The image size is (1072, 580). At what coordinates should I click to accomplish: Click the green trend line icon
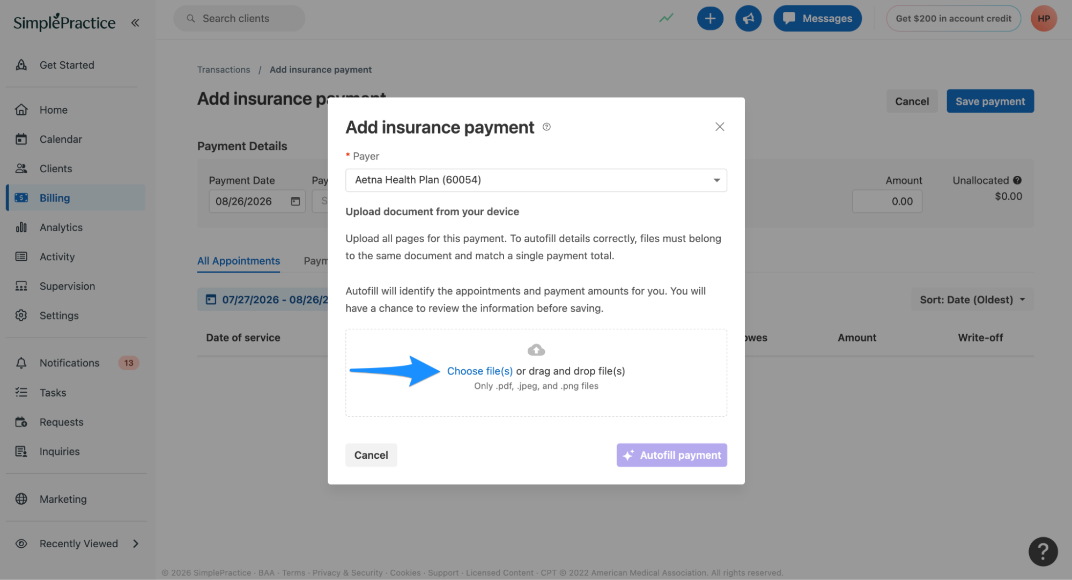666,18
